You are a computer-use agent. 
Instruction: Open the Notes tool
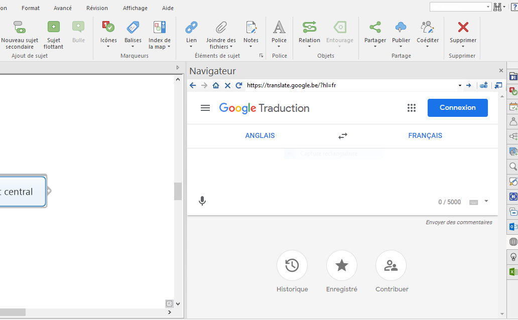click(x=251, y=27)
